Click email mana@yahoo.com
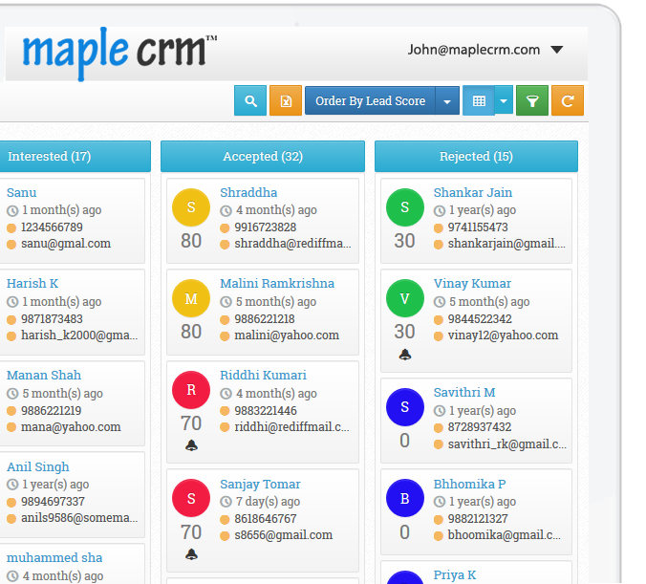This screenshot has height=584, width=646. pos(71,426)
